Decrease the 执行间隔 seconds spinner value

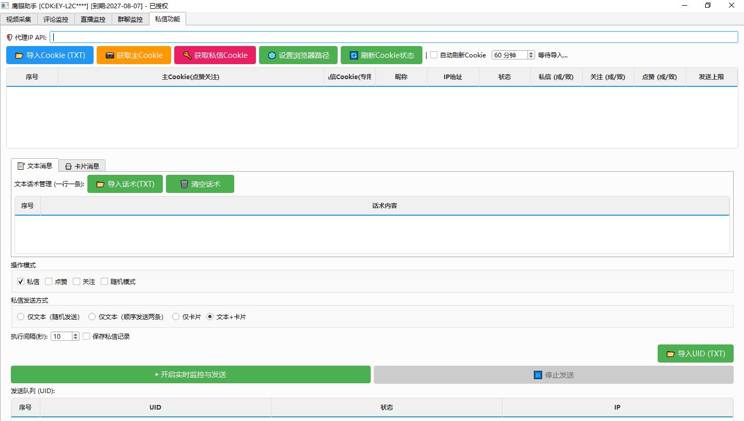coord(75,338)
